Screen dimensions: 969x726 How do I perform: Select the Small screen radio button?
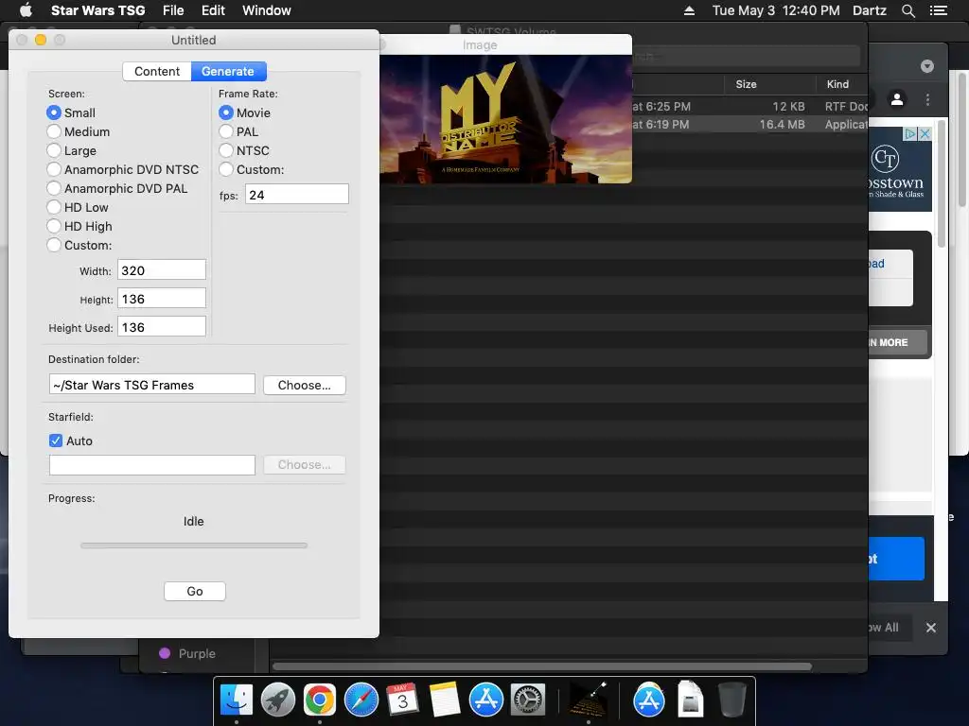(54, 112)
